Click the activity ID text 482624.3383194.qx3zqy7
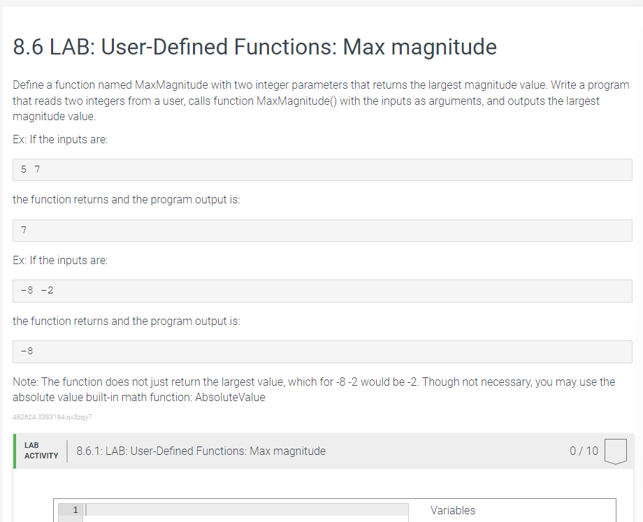The height and width of the screenshot is (522, 643). pos(52,417)
